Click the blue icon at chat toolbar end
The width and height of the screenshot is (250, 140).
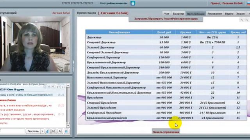point(66,131)
